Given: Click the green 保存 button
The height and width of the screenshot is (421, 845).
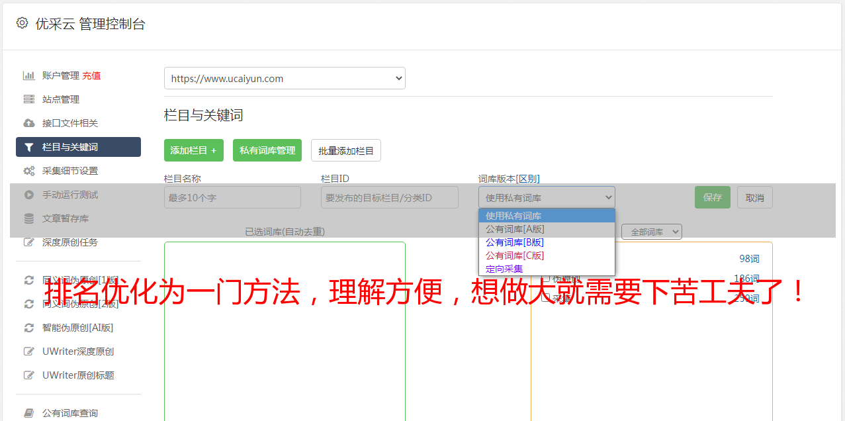Looking at the screenshot, I should pos(713,197).
